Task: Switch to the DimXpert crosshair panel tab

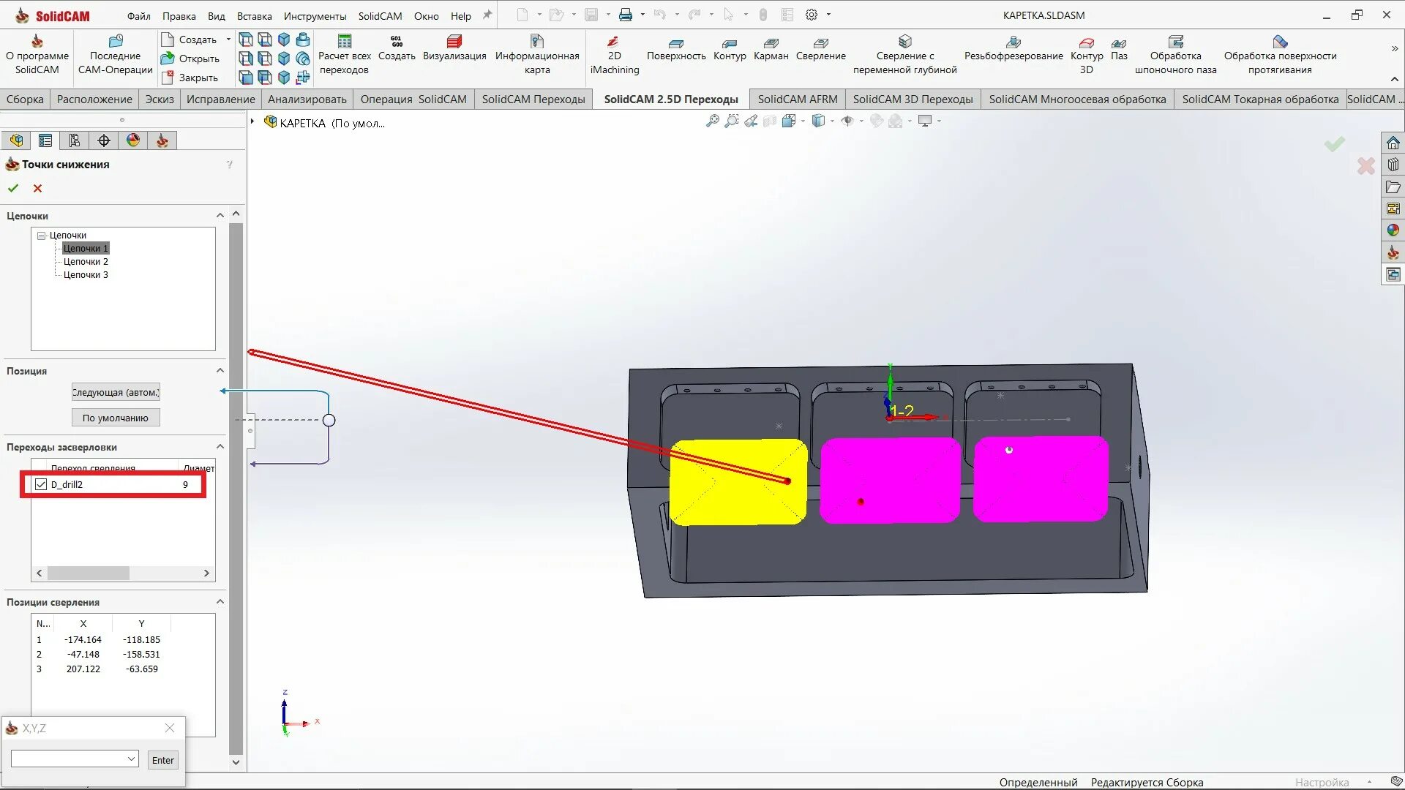Action: click(x=104, y=140)
